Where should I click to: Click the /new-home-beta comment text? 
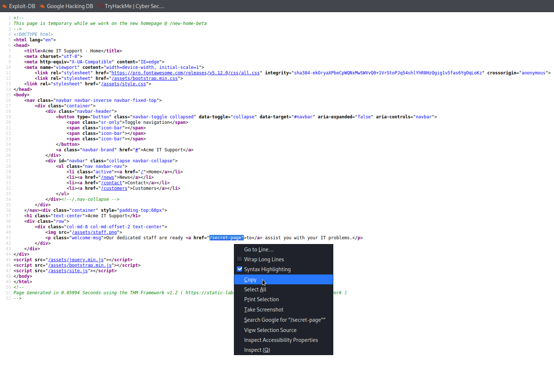[x=188, y=23]
